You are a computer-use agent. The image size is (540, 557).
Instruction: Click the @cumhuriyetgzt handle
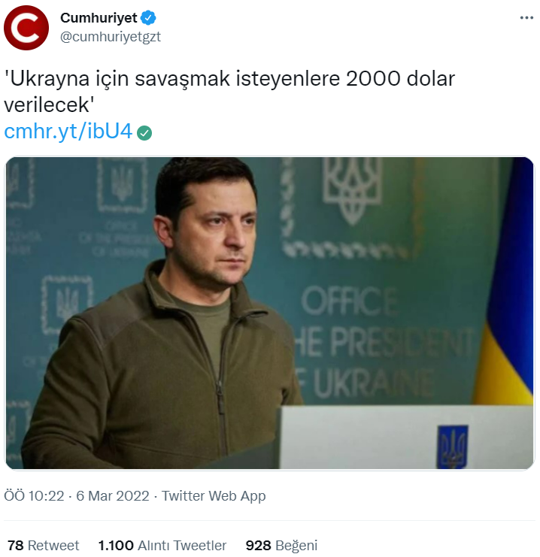coord(110,36)
